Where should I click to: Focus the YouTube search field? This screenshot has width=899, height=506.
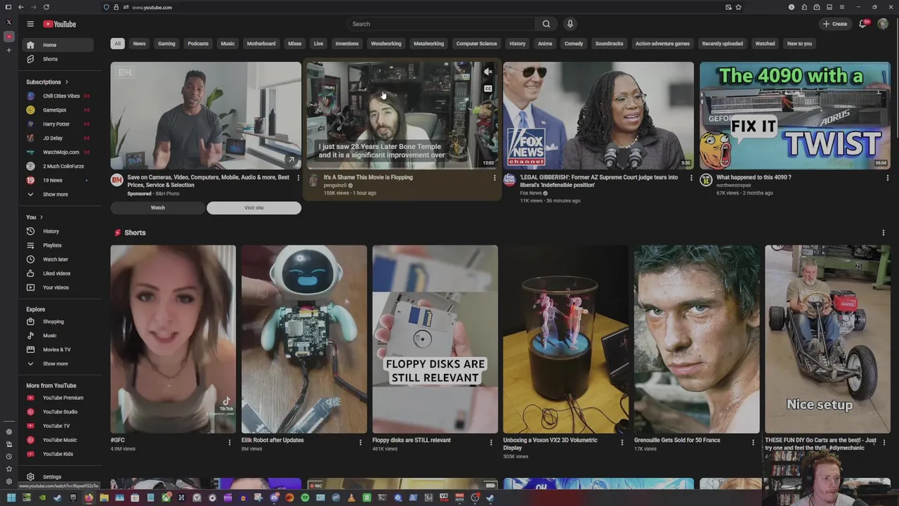(x=441, y=24)
